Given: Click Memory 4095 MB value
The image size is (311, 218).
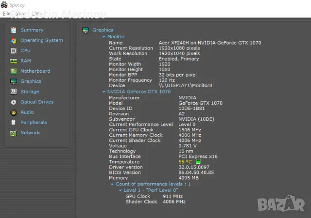Looking at the screenshot, I should [x=189, y=178].
